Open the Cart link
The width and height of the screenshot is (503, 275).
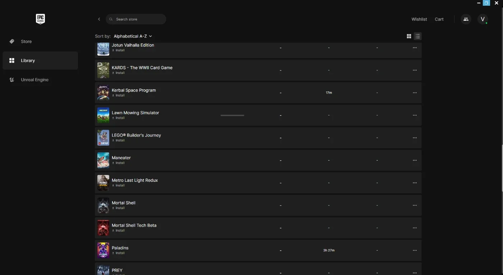(x=439, y=19)
